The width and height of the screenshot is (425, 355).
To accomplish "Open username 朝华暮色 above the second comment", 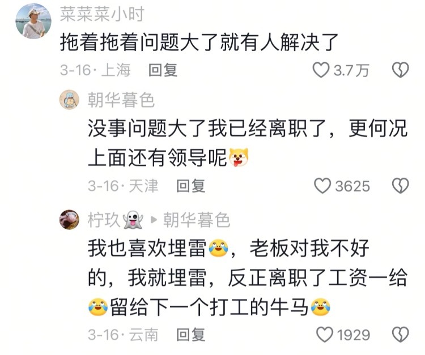I will point(121,100).
